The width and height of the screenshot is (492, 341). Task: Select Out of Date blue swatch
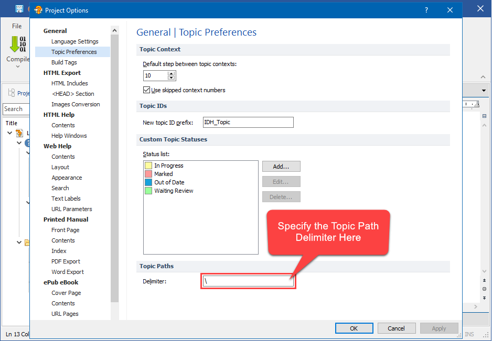(x=148, y=182)
